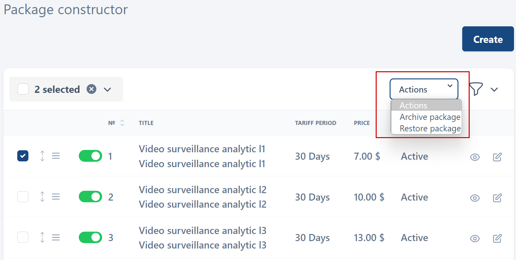Expand the chevron beside the filter icon

click(494, 89)
